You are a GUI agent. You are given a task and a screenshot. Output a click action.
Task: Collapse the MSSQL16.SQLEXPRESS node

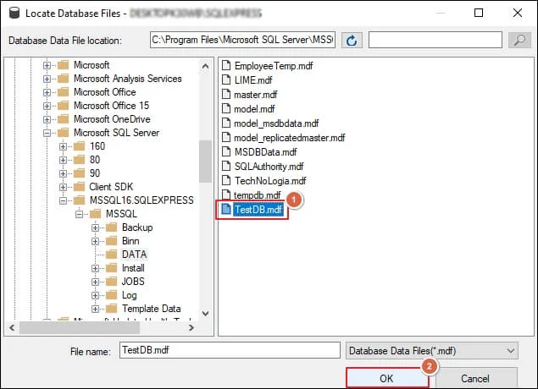click(64, 200)
